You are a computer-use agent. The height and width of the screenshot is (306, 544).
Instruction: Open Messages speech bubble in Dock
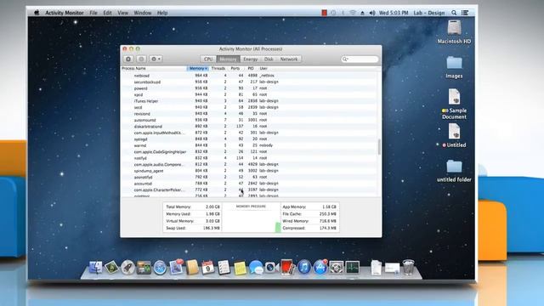256,268
